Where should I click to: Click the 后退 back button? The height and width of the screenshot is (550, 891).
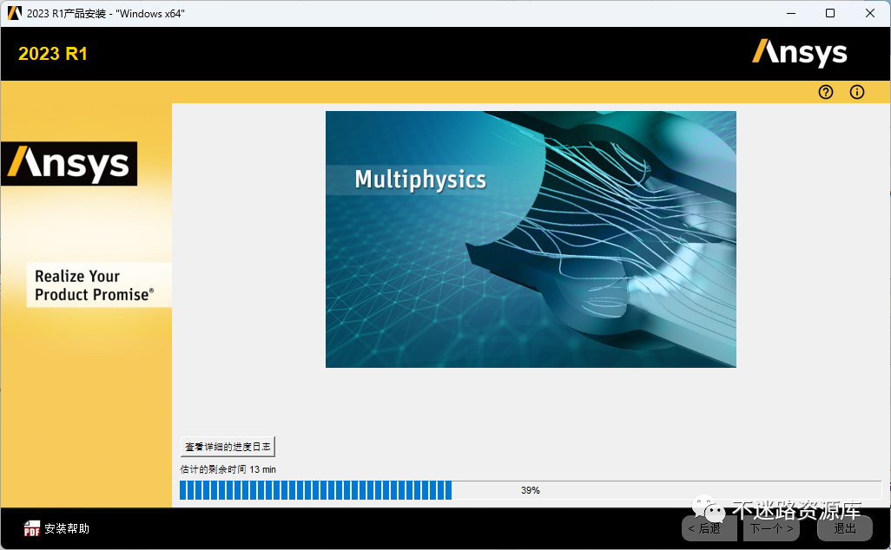coord(709,528)
